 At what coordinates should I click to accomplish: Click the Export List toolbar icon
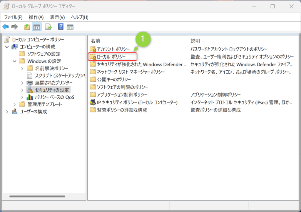click(x=48, y=27)
